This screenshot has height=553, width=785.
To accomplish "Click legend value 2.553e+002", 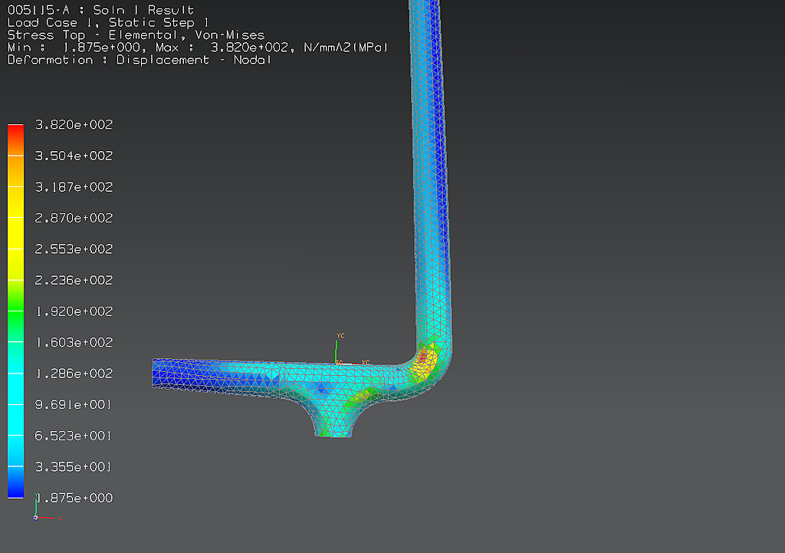I will coord(74,249).
